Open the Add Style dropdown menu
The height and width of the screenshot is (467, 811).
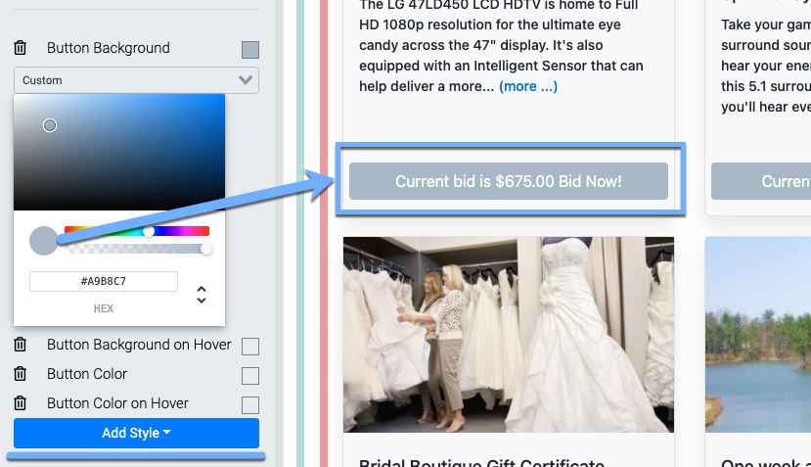pyautogui.click(x=136, y=433)
